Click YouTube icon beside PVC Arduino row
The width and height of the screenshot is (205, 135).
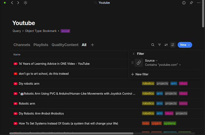point(15,94)
